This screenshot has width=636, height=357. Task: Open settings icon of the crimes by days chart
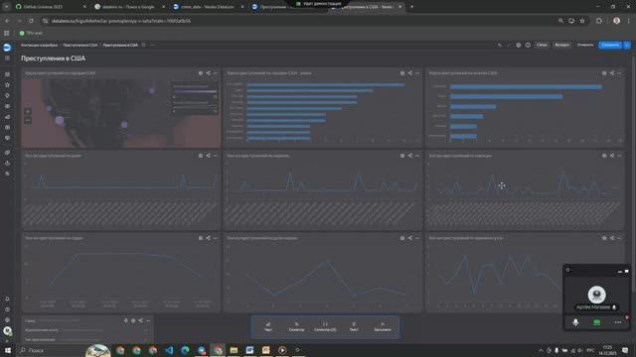click(201, 156)
